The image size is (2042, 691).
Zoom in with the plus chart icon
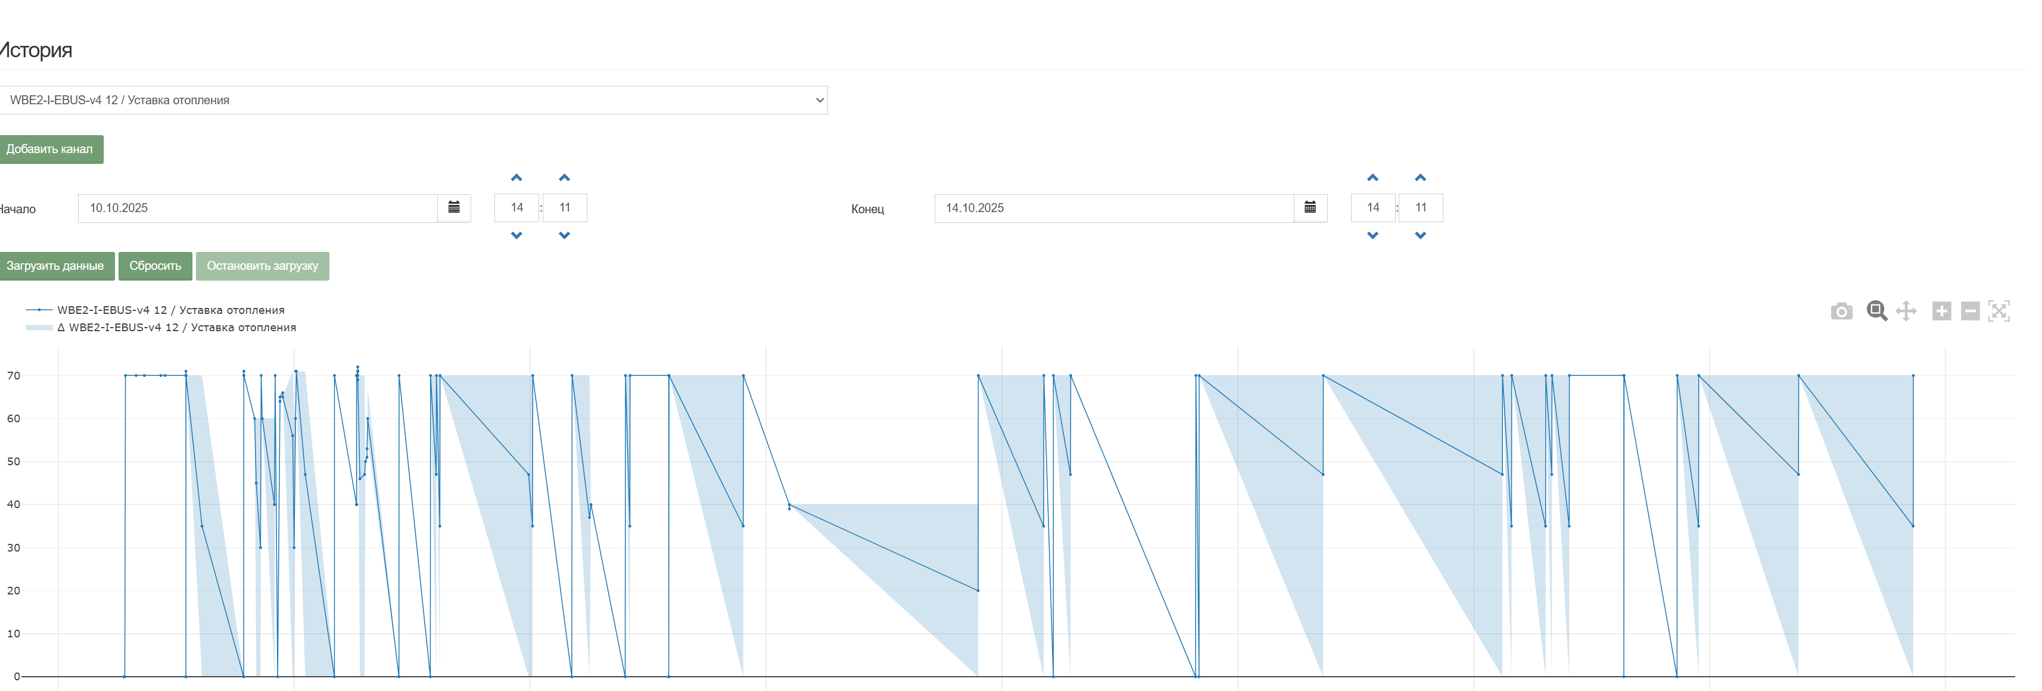coord(1941,310)
